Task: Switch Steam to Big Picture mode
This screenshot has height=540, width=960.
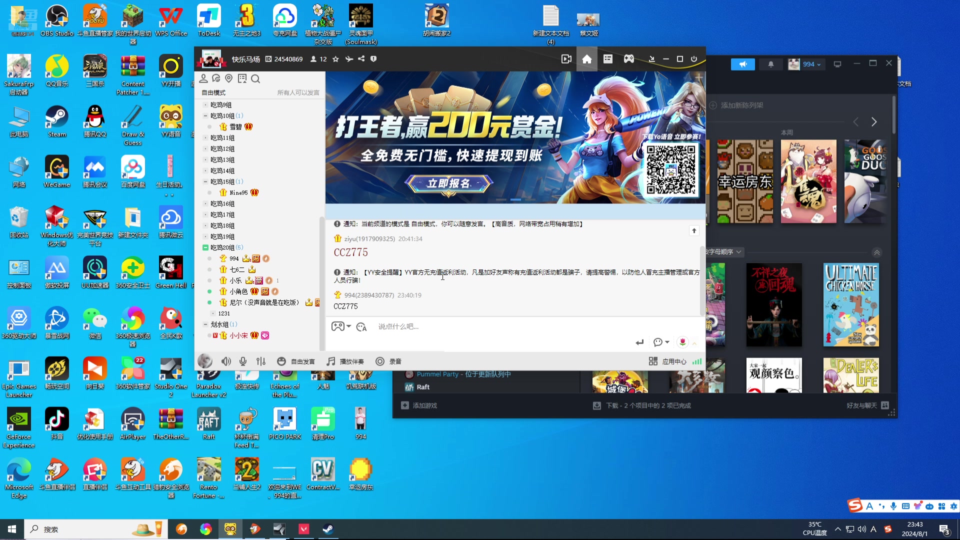Action: [837, 64]
